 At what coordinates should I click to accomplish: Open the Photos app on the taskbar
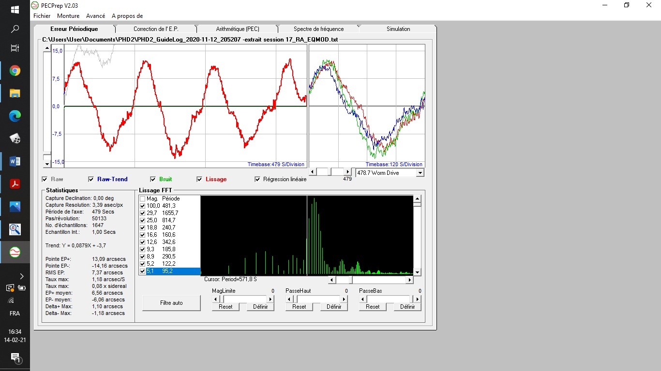pos(15,207)
